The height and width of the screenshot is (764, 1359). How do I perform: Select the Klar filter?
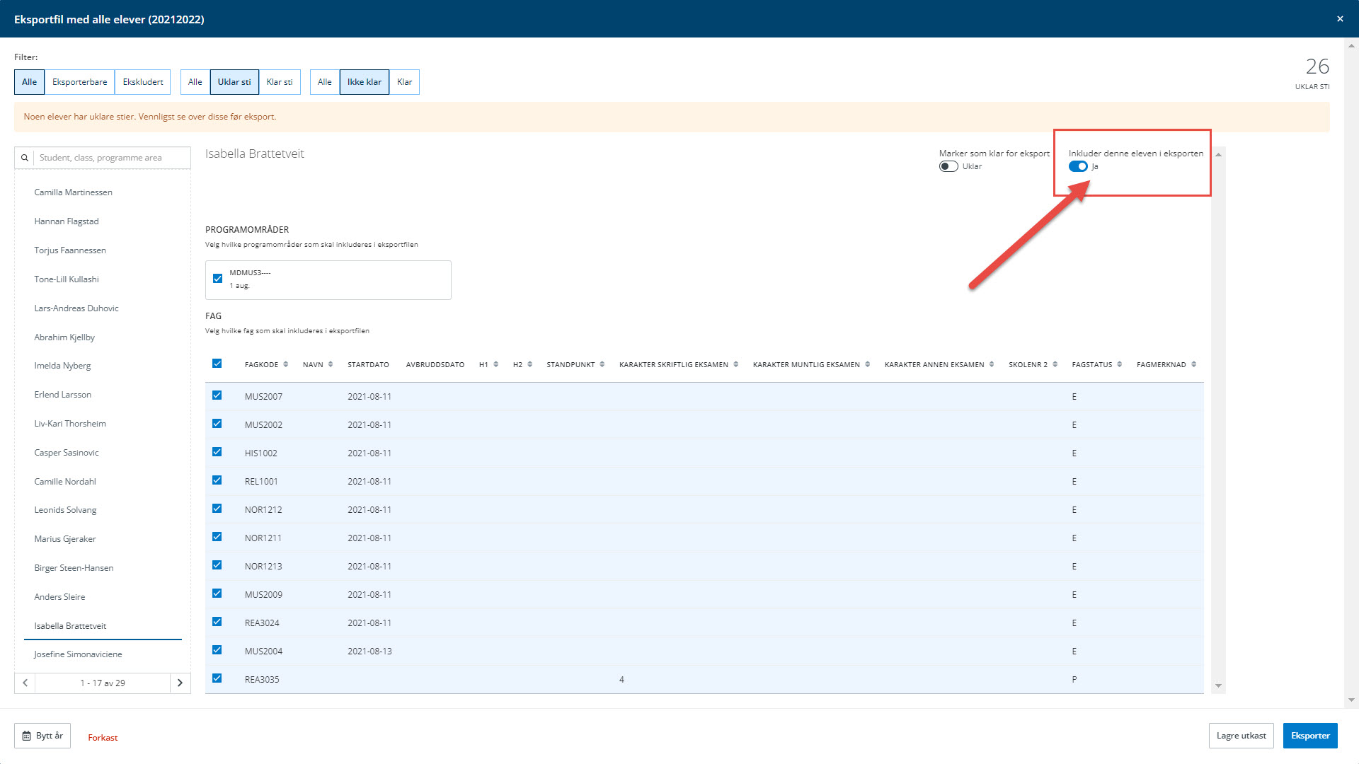pyautogui.click(x=404, y=82)
